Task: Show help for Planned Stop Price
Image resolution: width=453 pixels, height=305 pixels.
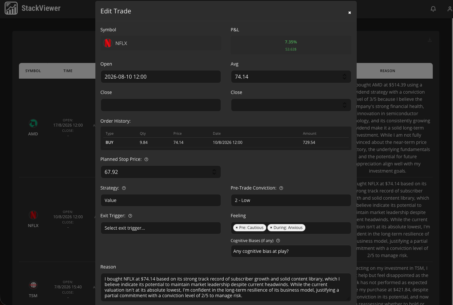Action: 146,160
